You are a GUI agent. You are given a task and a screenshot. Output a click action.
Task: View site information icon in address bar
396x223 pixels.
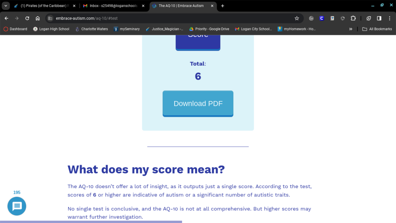(50, 18)
